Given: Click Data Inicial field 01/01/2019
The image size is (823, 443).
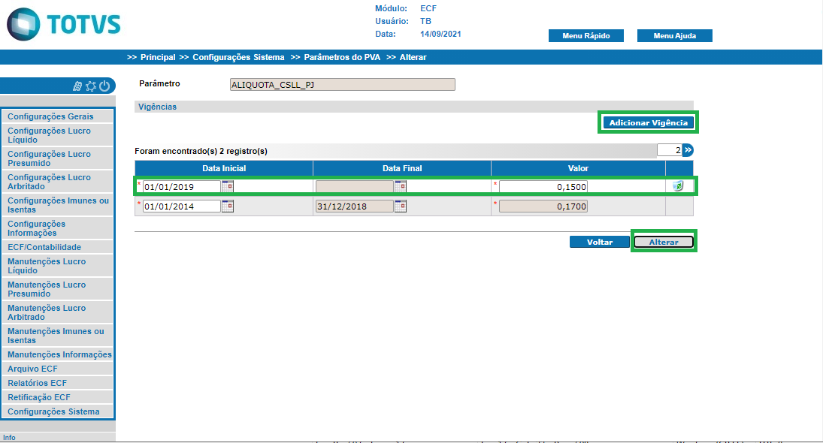Looking at the screenshot, I should pos(182,187).
